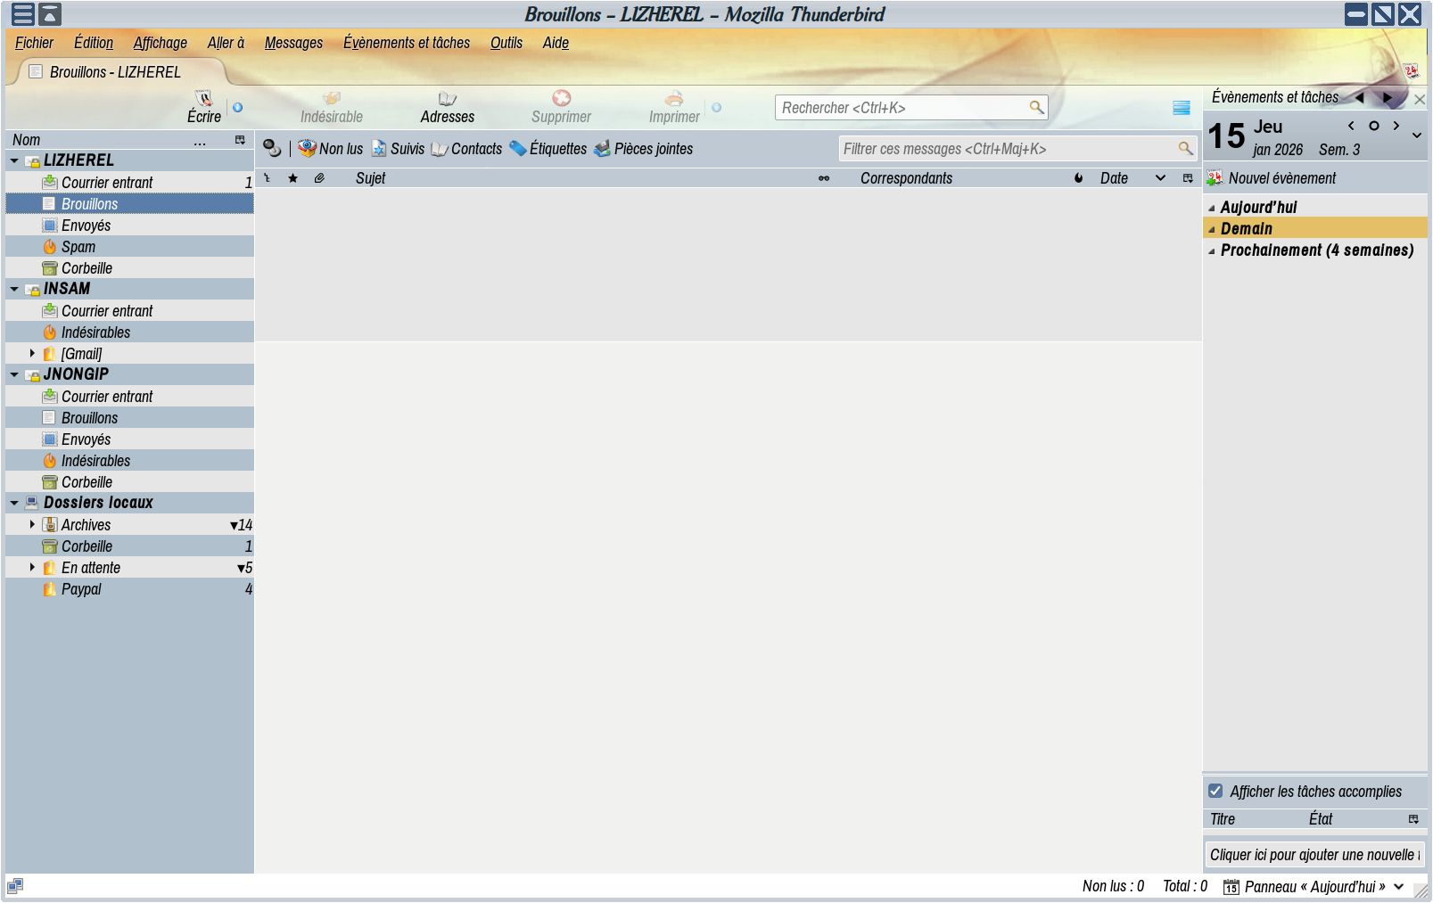The width and height of the screenshot is (1433, 903).
Task: Toggle the Non lus quick filter
Action: click(331, 149)
